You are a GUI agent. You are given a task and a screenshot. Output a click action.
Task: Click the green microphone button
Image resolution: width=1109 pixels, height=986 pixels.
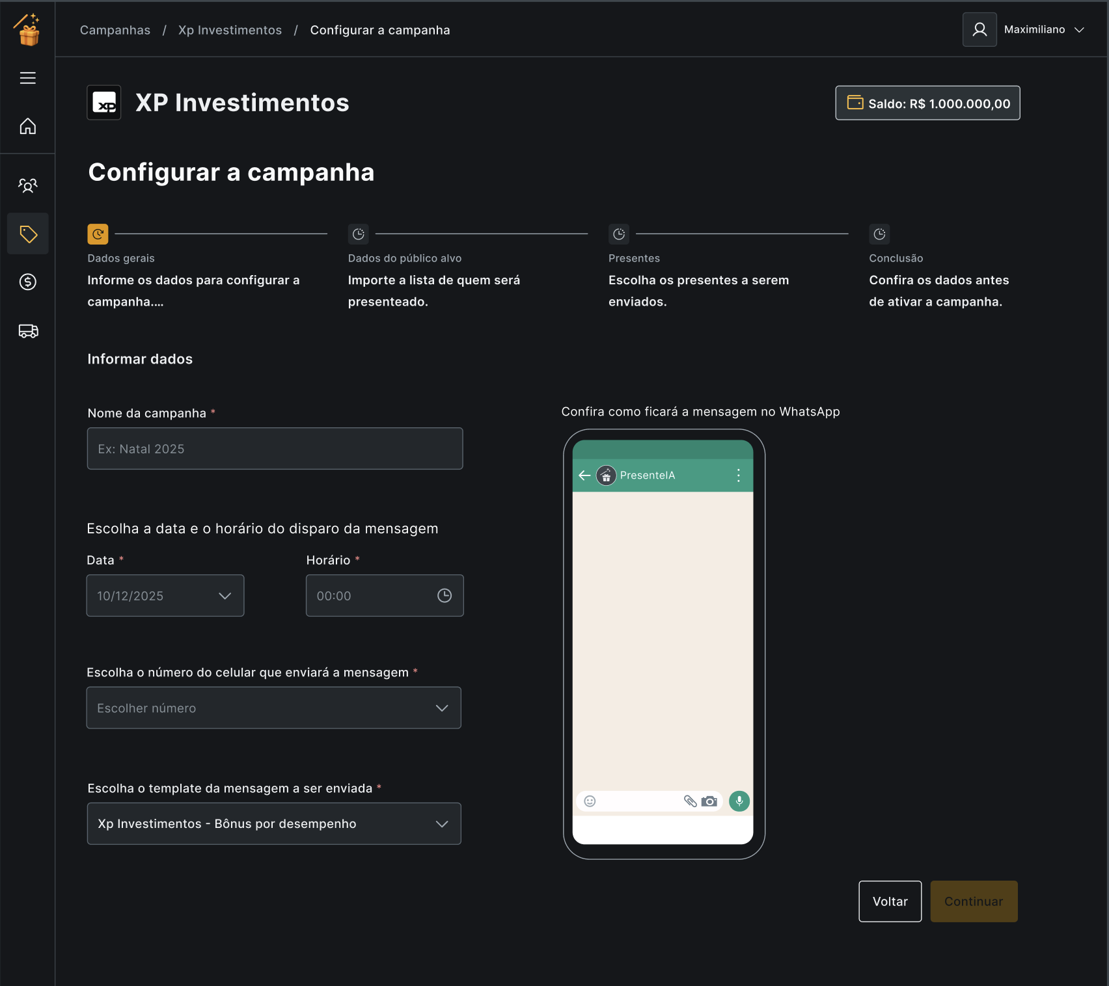(739, 801)
